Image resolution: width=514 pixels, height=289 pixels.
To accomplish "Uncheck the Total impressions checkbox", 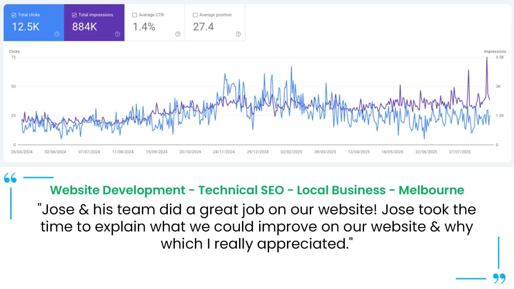I will [x=74, y=15].
